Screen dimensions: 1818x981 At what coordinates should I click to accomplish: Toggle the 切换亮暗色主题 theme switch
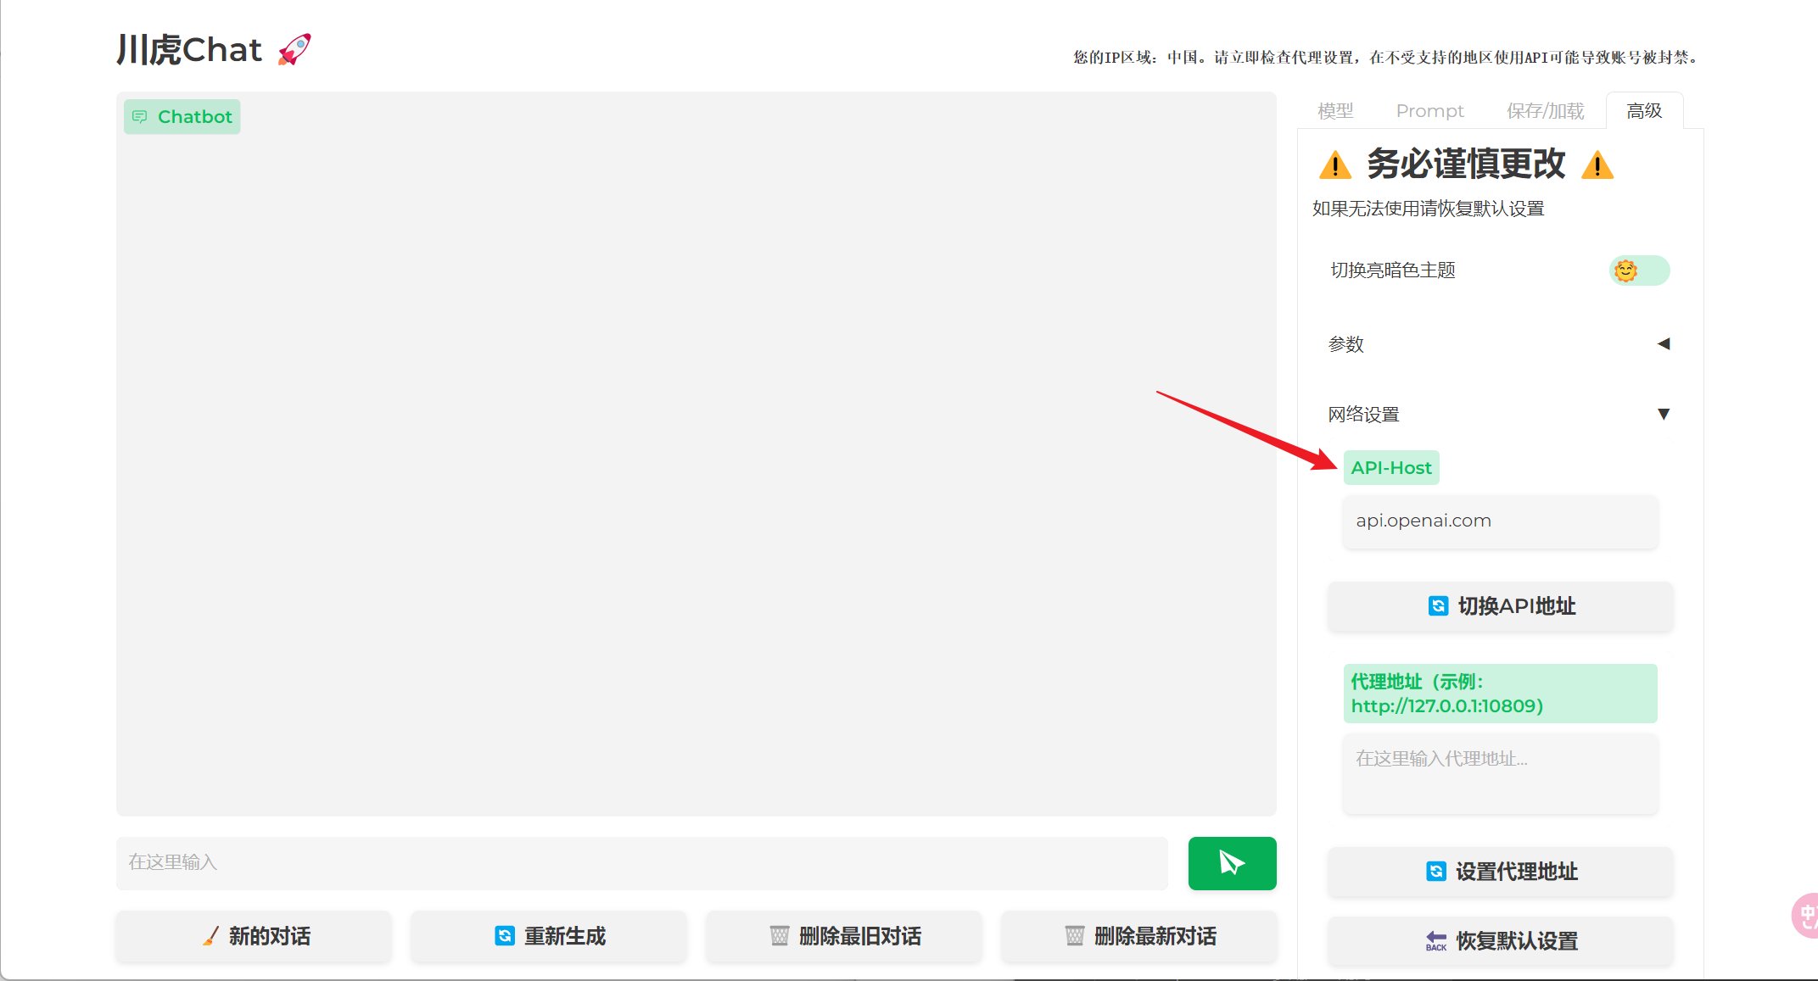(x=1638, y=270)
